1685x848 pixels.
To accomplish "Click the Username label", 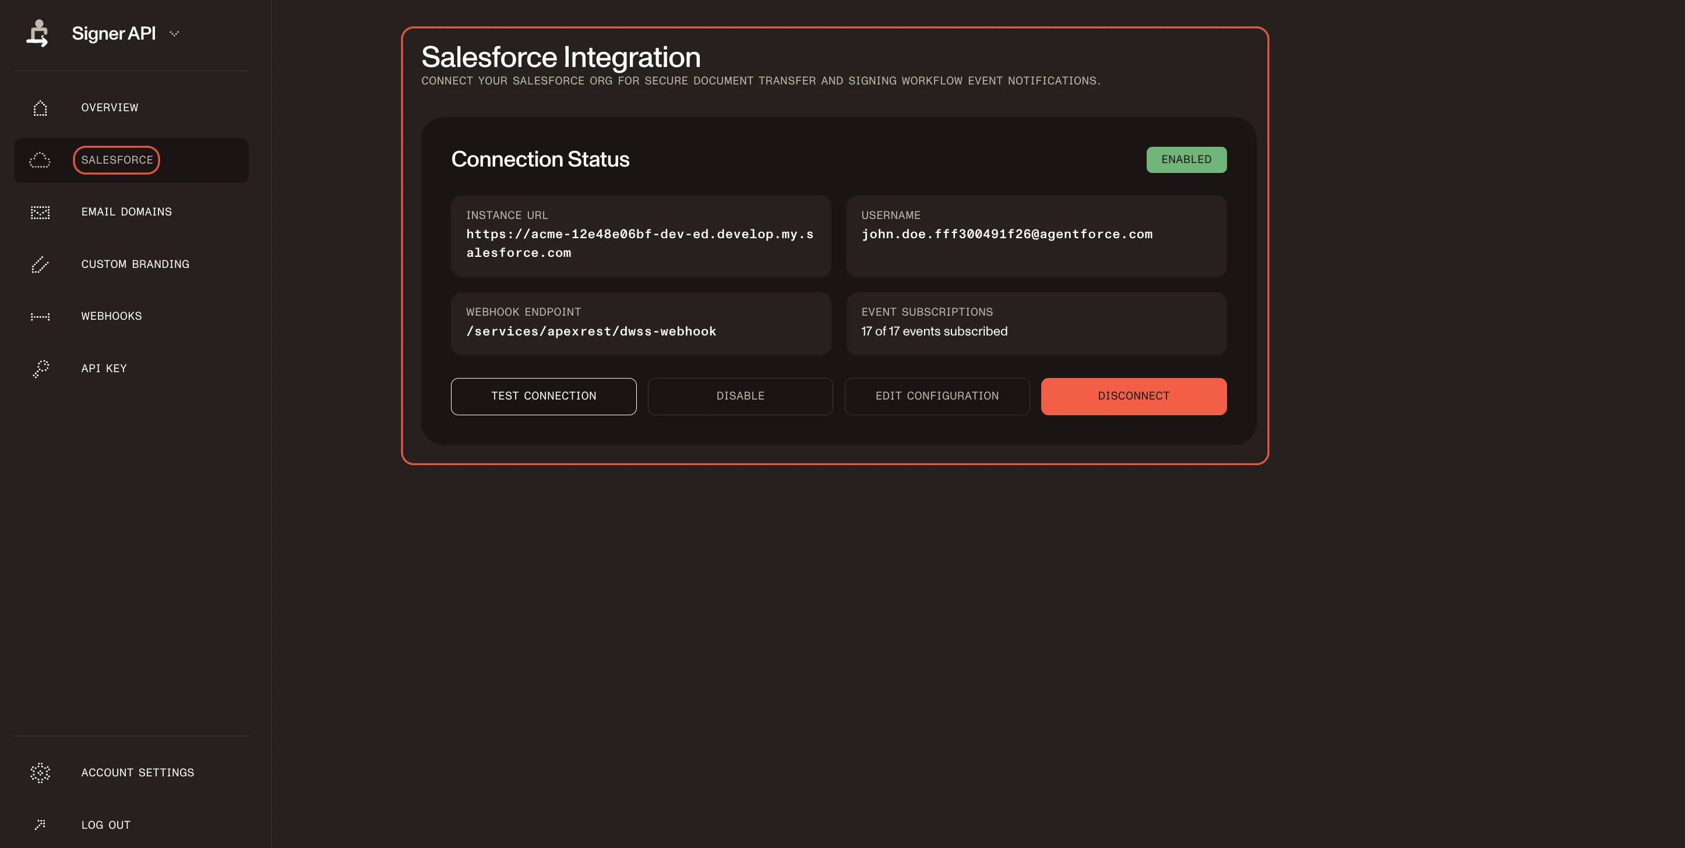I will 891,215.
